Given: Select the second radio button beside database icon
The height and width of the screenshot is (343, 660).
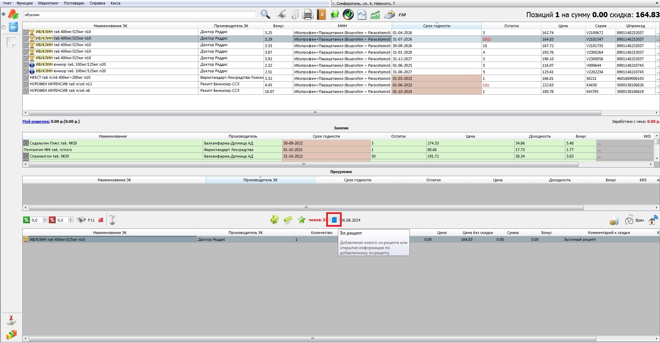Looking at the screenshot, I should point(3,27).
